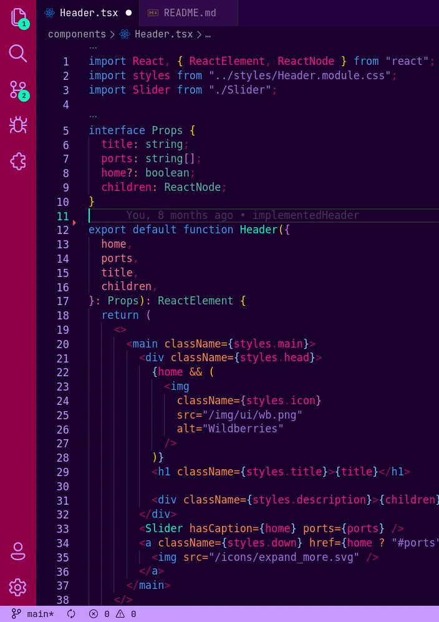This screenshot has width=439, height=622.
Task: Click the components breadcrumb segment
Action: 77,34
